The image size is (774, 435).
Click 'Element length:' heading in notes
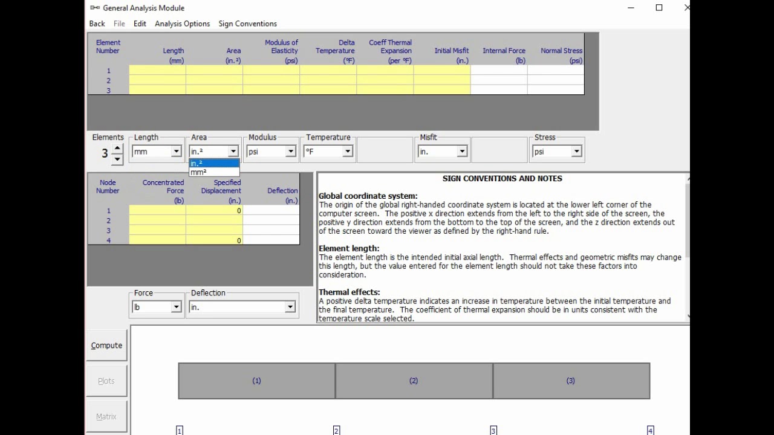pyautogui.click(x=349, y=248)
